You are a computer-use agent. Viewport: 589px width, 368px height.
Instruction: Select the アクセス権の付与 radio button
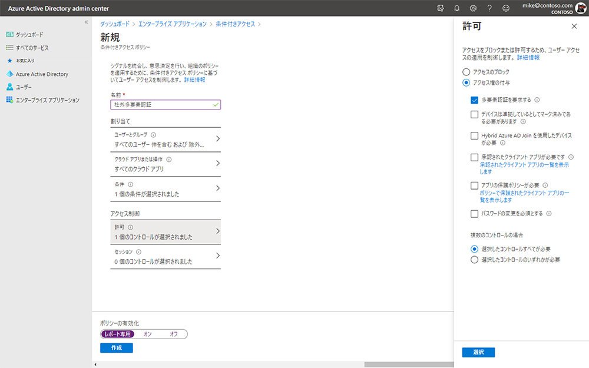466,82
